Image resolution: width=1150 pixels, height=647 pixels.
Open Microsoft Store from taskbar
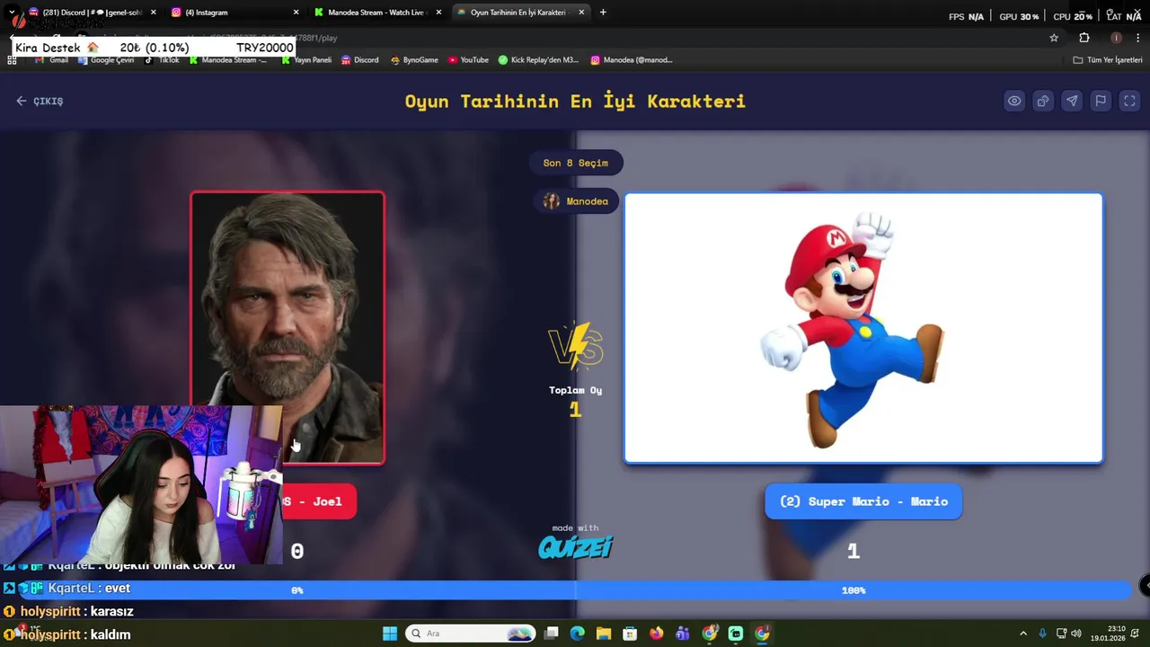(630, 634)
